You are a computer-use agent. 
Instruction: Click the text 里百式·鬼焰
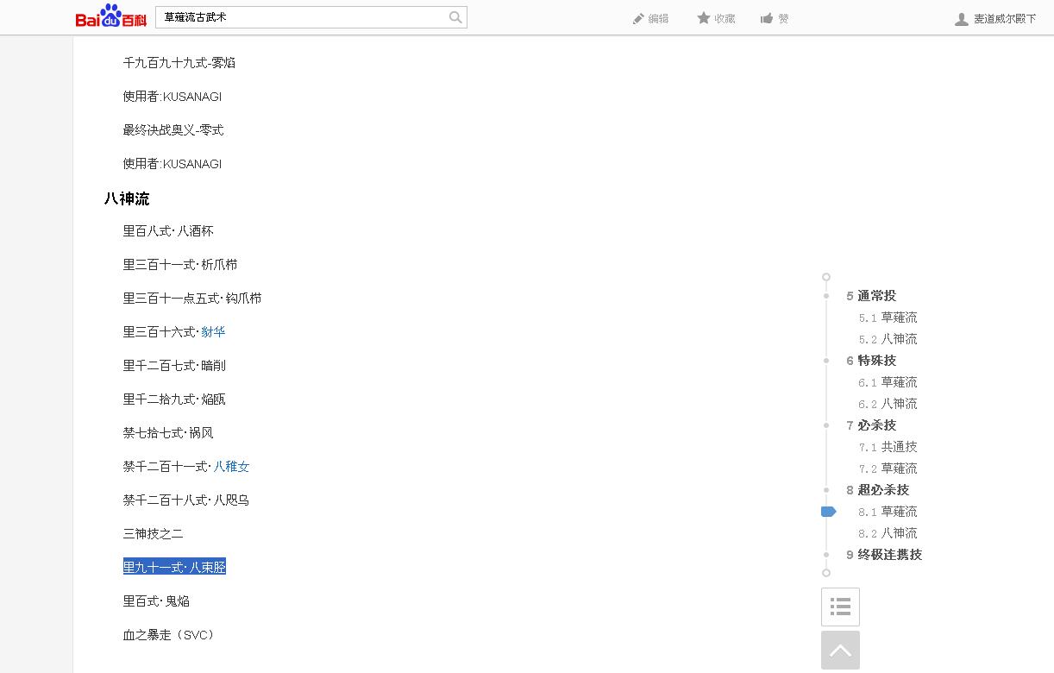[156, 601]
